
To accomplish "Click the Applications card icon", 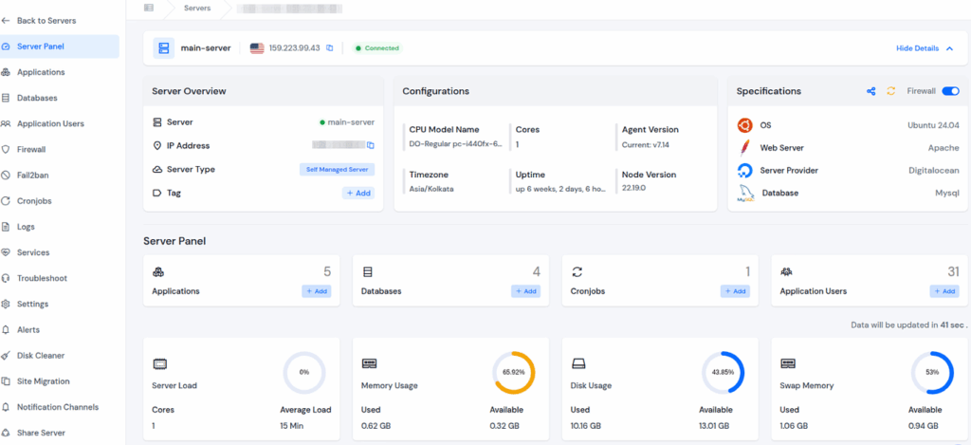I will (158, 272).
